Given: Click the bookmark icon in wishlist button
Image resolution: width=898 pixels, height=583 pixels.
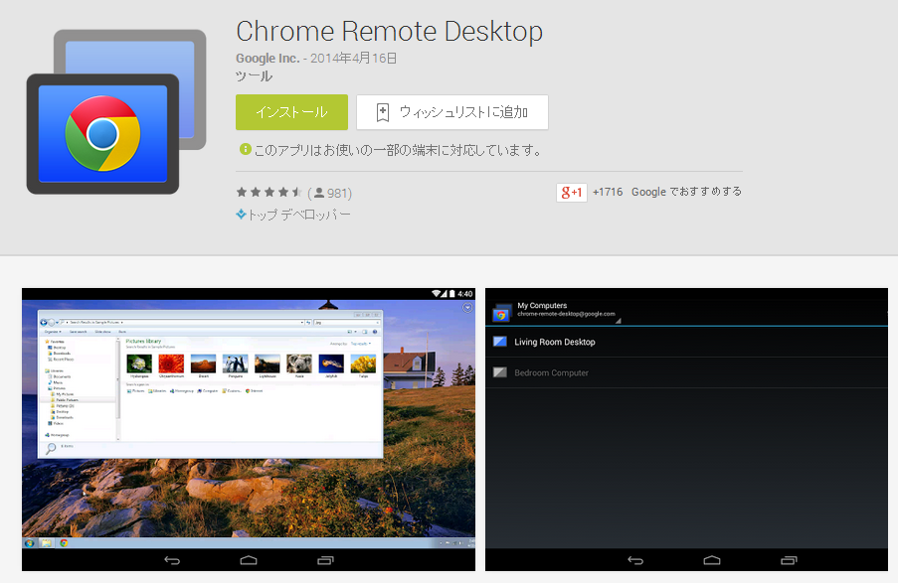Looking at the screenshot, I should point(383,112).
